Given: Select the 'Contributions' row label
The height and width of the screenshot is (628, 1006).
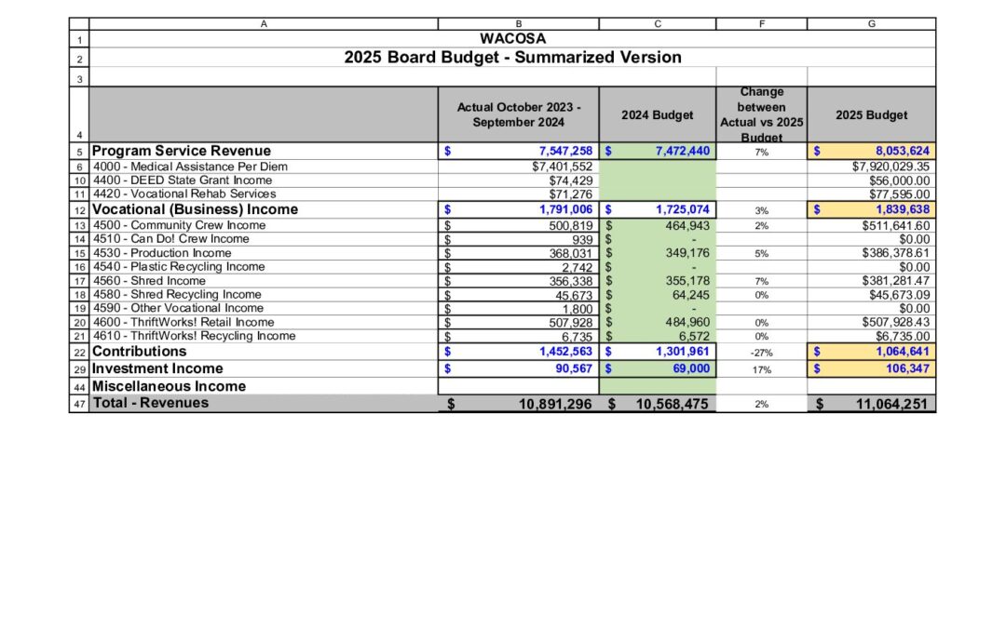Looking at the screenshot, I should [139, 351].
